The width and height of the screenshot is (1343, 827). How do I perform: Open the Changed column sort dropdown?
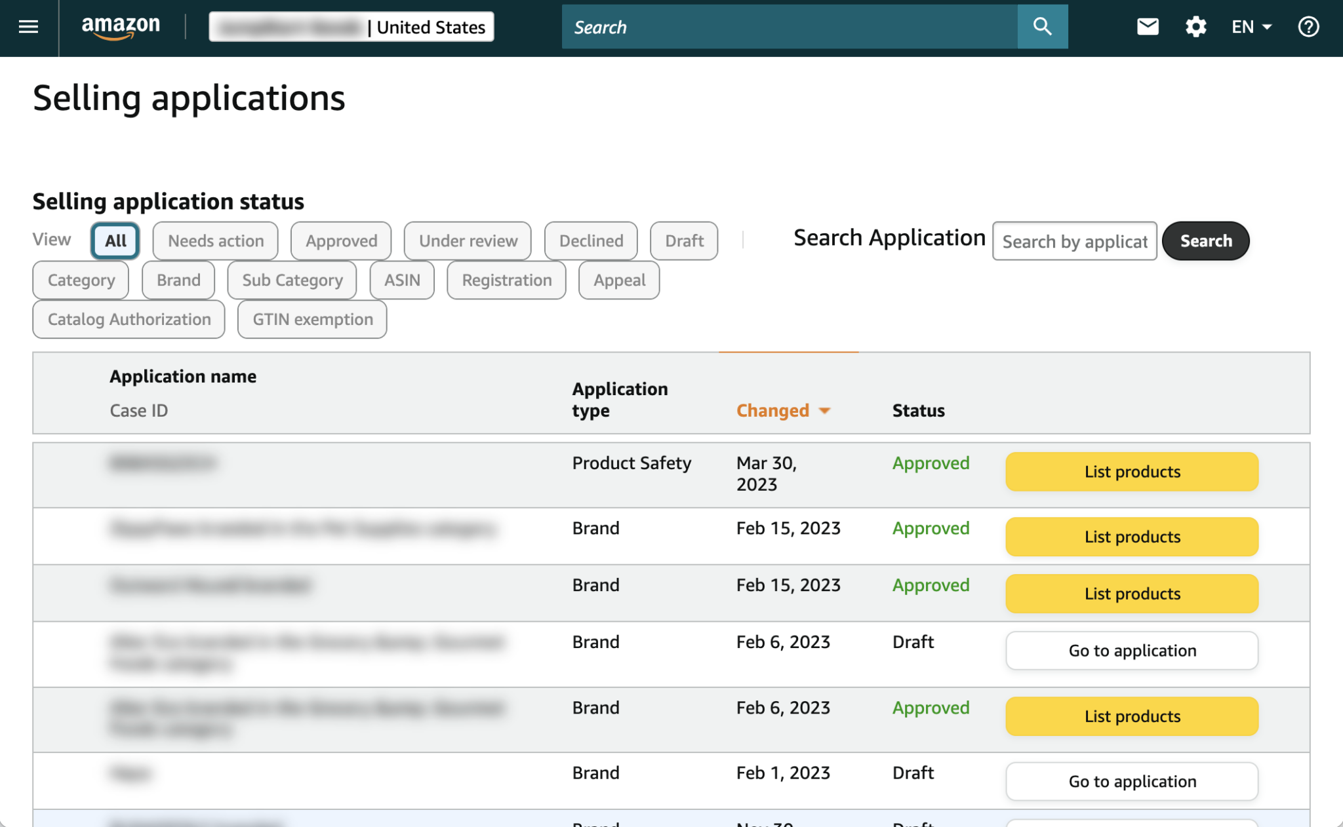tap(784, 410)
